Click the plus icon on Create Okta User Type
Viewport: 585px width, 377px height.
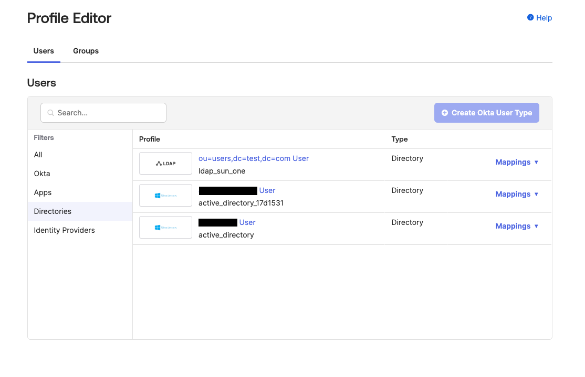pyautogui.click(x=445, y=112)
